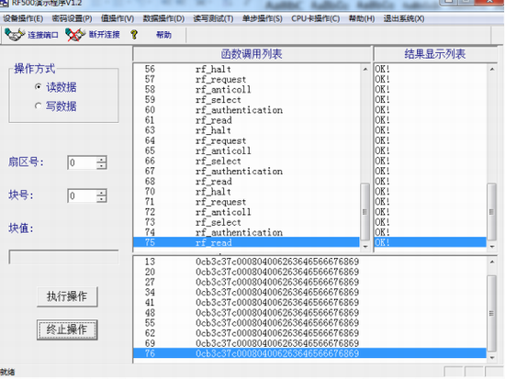Image resolution: width=505 pixels, height=379 pixels.
Task: Click the 执行操作 button
Action: (67, 296)
